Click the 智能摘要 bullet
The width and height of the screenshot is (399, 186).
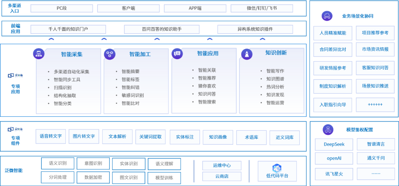pos(130,71)
